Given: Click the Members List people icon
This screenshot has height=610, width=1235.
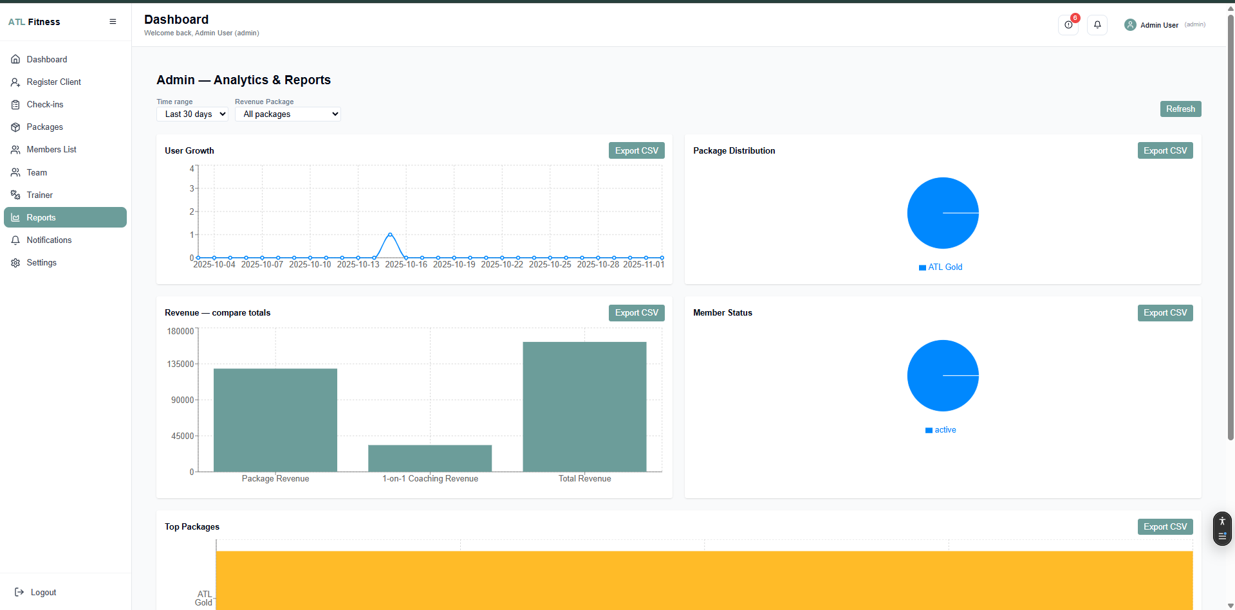Looking at the screenshot, I should [15, 150].
